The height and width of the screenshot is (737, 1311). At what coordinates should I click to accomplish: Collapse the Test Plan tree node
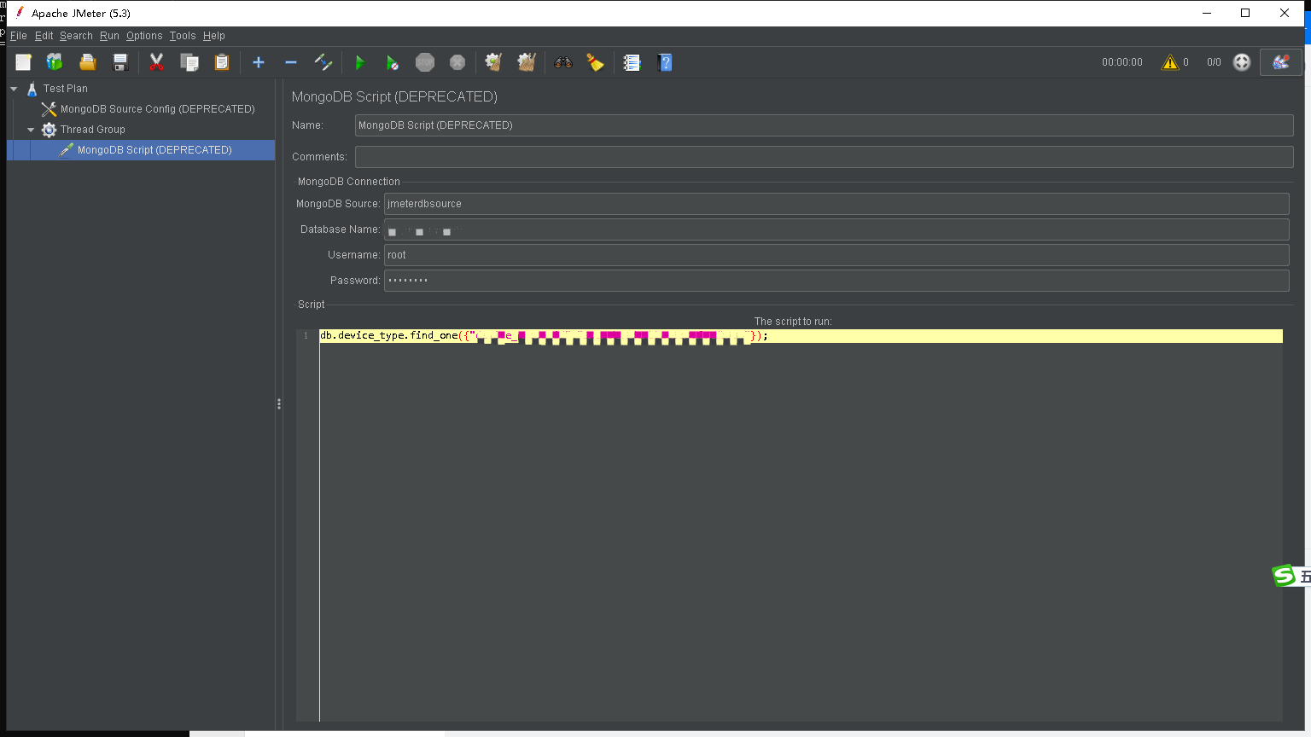click(x=14, y=89)
